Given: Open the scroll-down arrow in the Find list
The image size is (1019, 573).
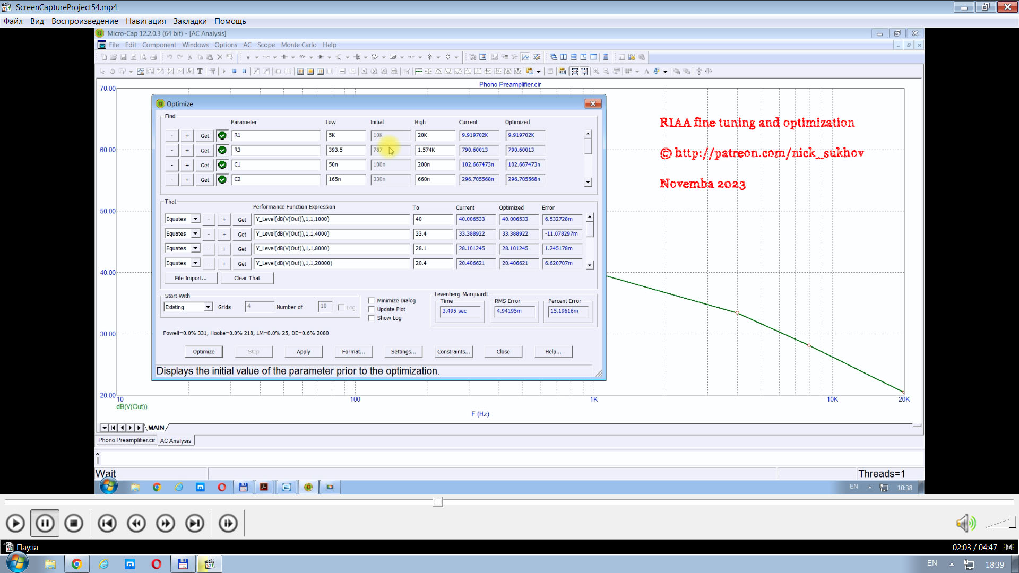Looking at the screenshot, I should coord(588,181).
